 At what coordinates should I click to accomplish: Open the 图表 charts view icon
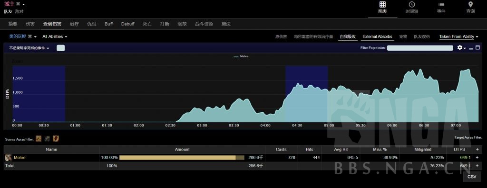[382, 5]
